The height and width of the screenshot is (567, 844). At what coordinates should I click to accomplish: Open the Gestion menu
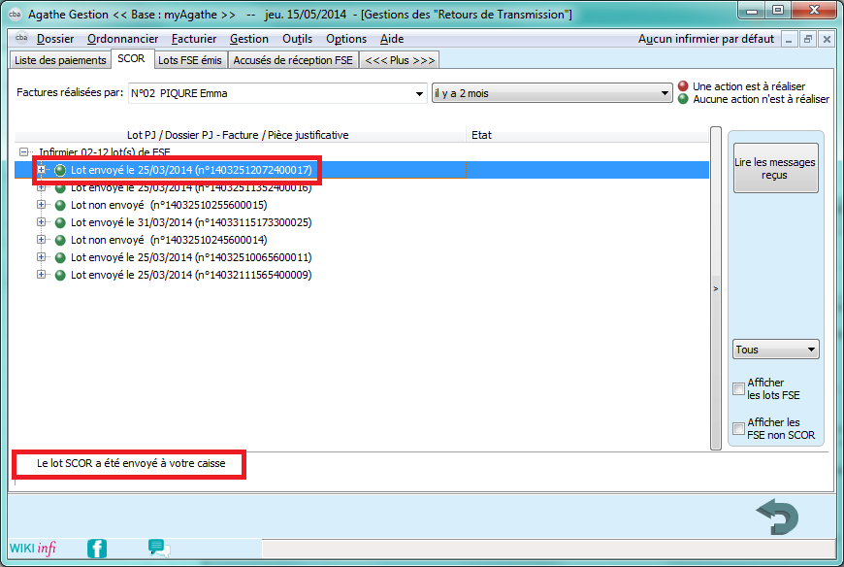coord(249,39)
